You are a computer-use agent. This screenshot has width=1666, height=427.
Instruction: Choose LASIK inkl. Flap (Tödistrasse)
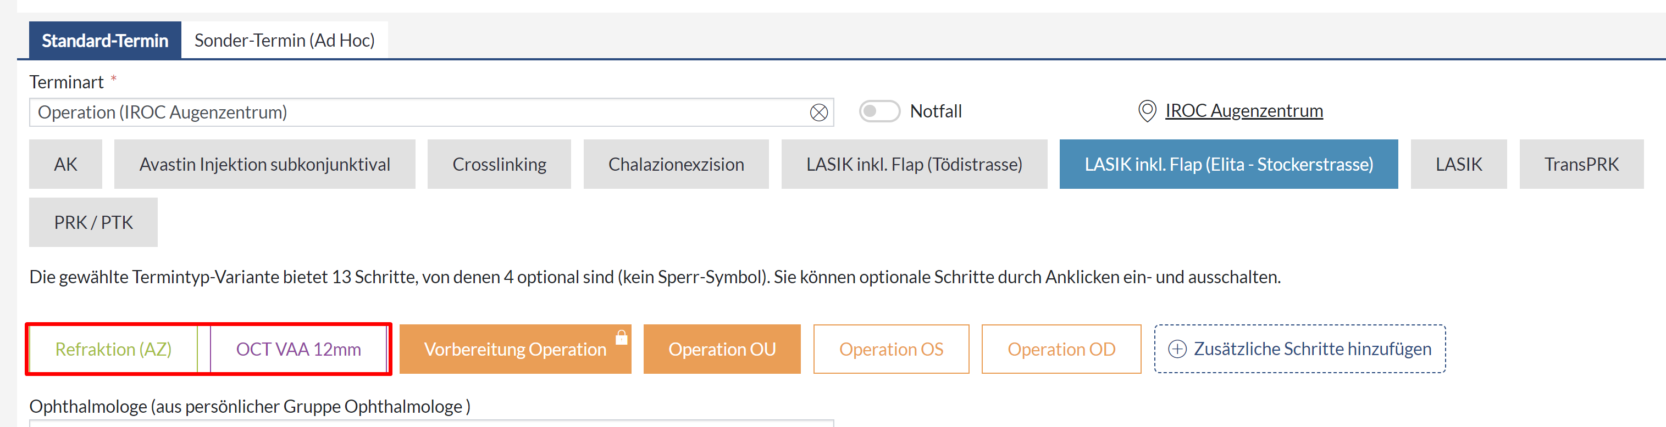(913, 164)
